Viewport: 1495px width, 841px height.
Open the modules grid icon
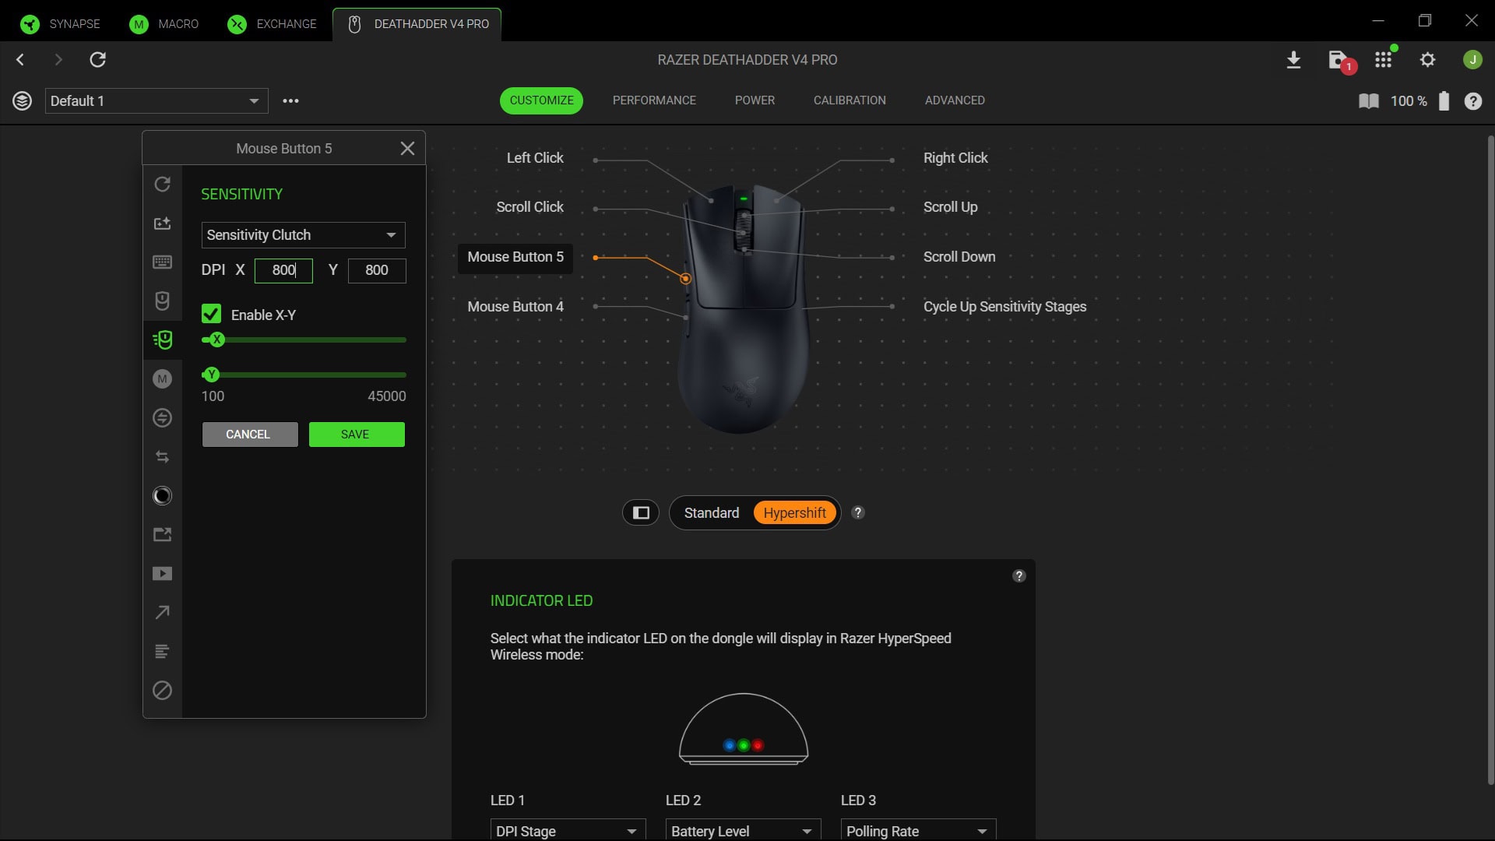point(1384,60)
